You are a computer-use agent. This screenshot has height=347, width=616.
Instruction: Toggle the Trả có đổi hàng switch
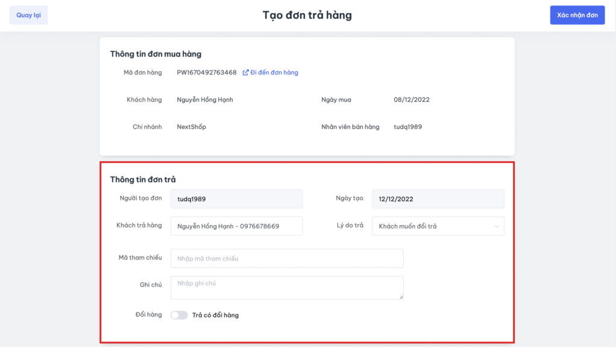[x=179, y=315]
